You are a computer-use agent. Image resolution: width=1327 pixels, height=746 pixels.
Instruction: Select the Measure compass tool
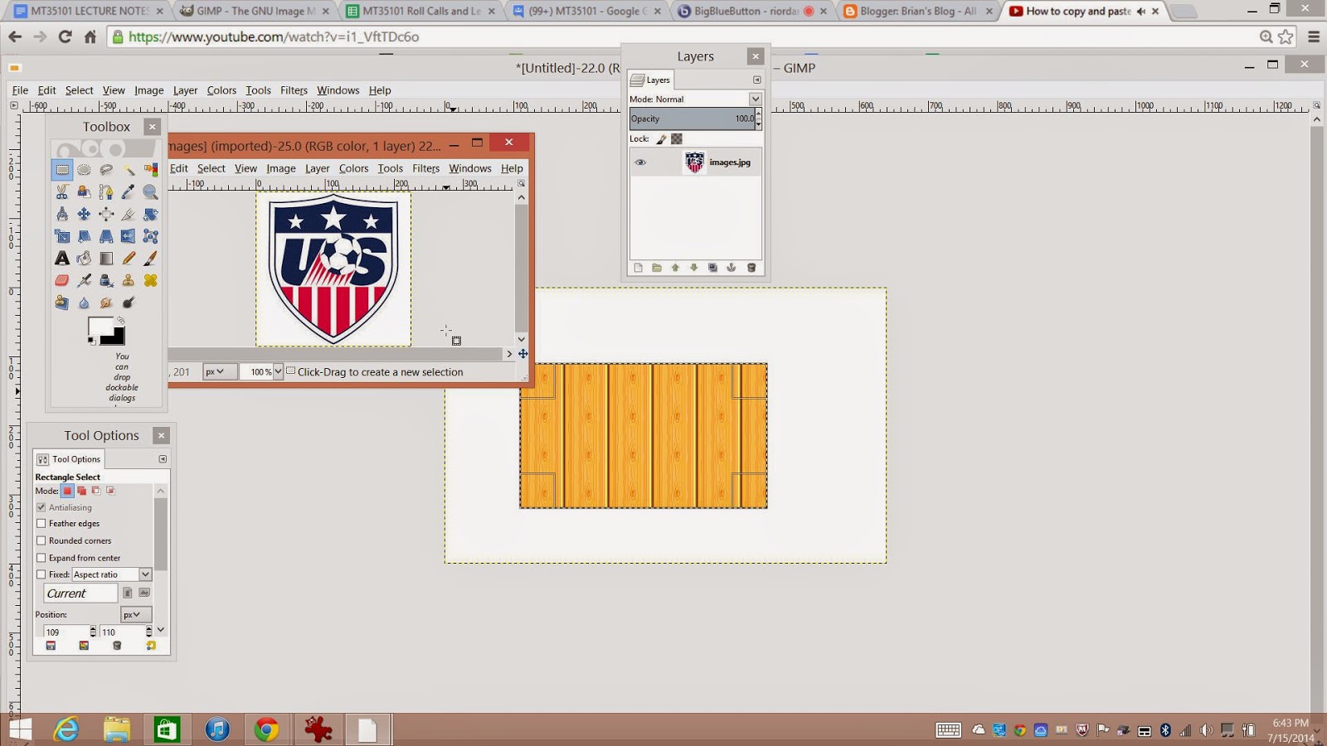(62, 214)
